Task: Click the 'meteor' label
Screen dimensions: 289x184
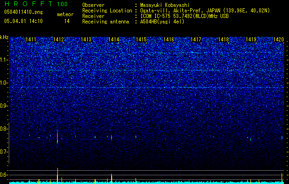Action: pyautogui.click(x=65, y=14)
